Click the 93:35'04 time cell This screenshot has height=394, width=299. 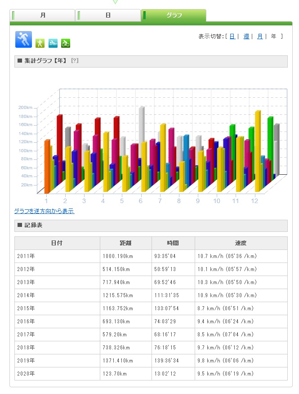tap(173, 256)
